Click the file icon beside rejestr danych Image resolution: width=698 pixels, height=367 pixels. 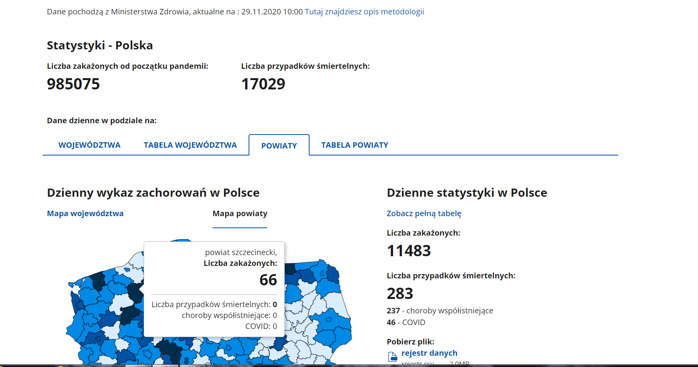(393, 357)
